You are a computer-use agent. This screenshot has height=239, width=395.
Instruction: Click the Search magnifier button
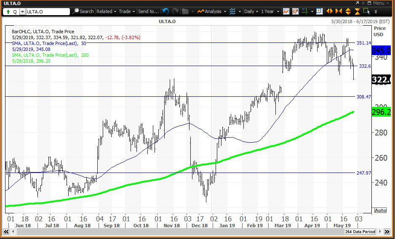click(x=83, y=11)
